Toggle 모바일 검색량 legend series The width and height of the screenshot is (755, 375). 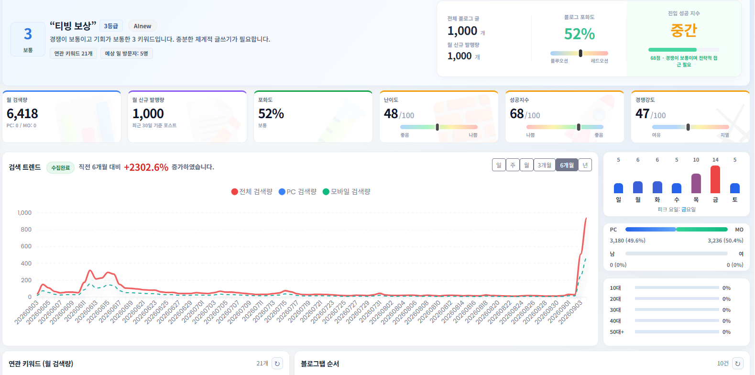[x=347, y=192]
